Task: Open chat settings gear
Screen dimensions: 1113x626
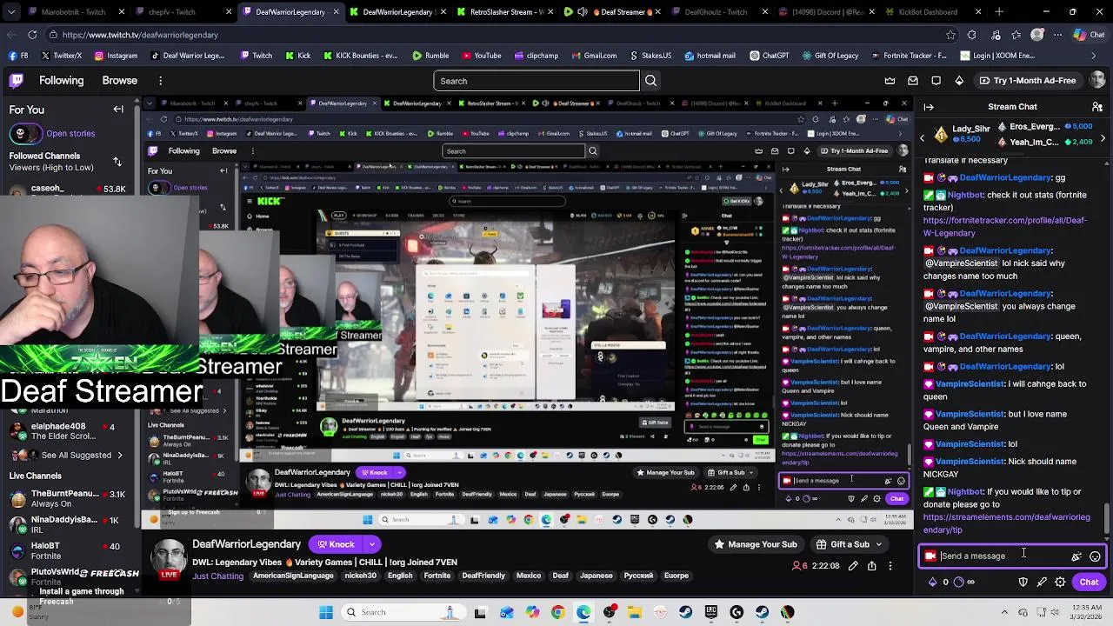Action: click(x=1060, y=583)
